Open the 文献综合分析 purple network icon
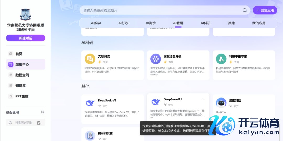Screen dimensions: 283x141 tap(155, 59)
